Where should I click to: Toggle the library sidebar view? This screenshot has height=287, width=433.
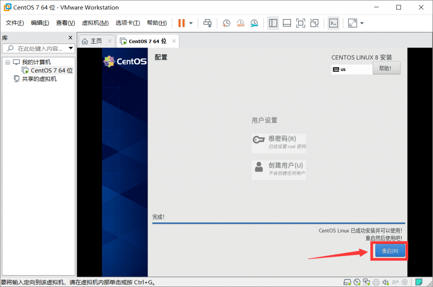[273, 23]
